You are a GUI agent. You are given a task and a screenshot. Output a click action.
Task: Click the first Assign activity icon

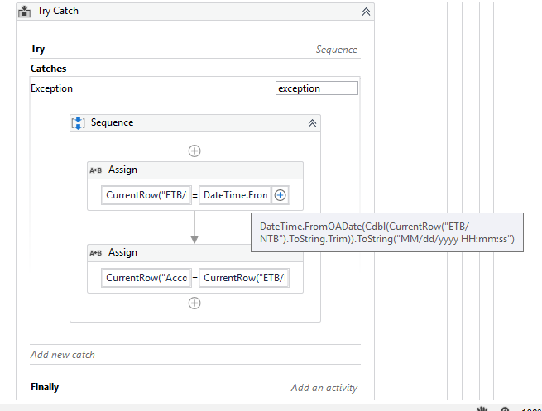point(95,170)
